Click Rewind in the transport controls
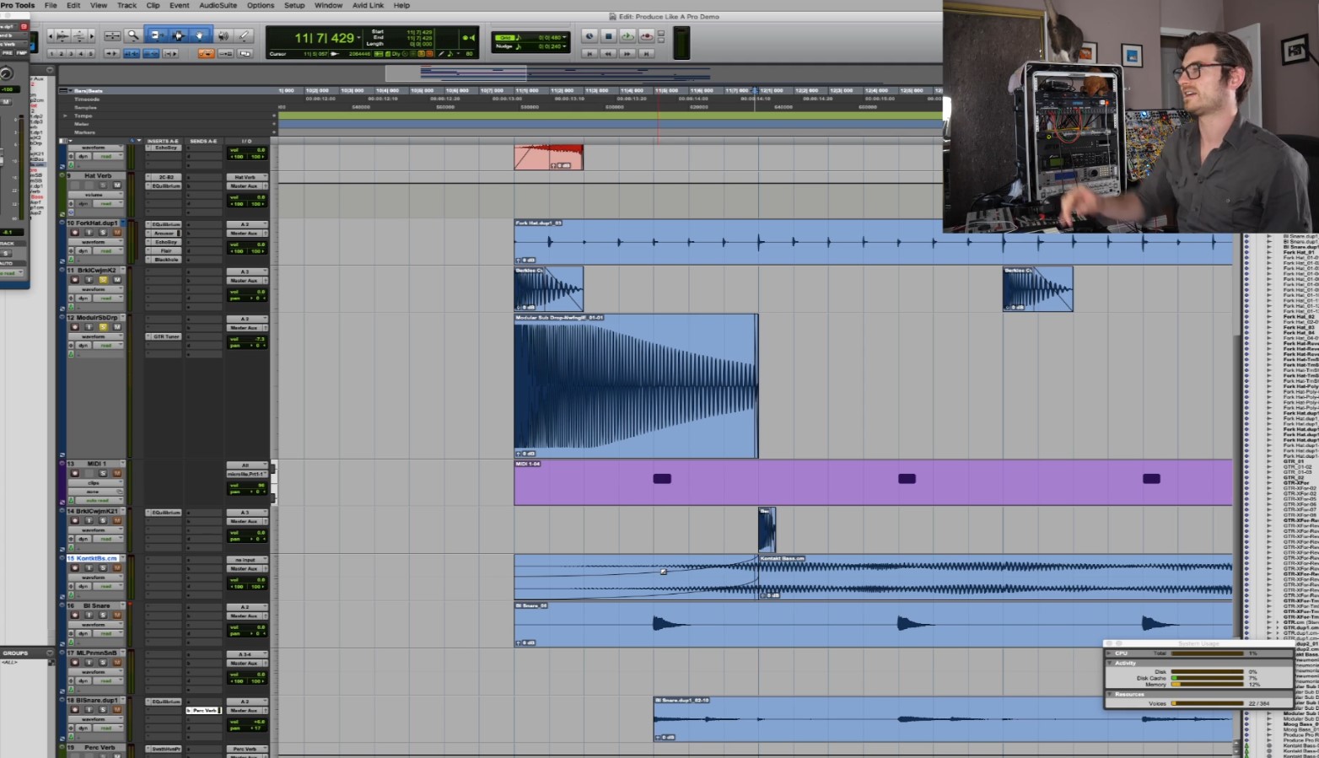Screen dimensions: 1319x758 pyautogui.click(x=608, y=53)
